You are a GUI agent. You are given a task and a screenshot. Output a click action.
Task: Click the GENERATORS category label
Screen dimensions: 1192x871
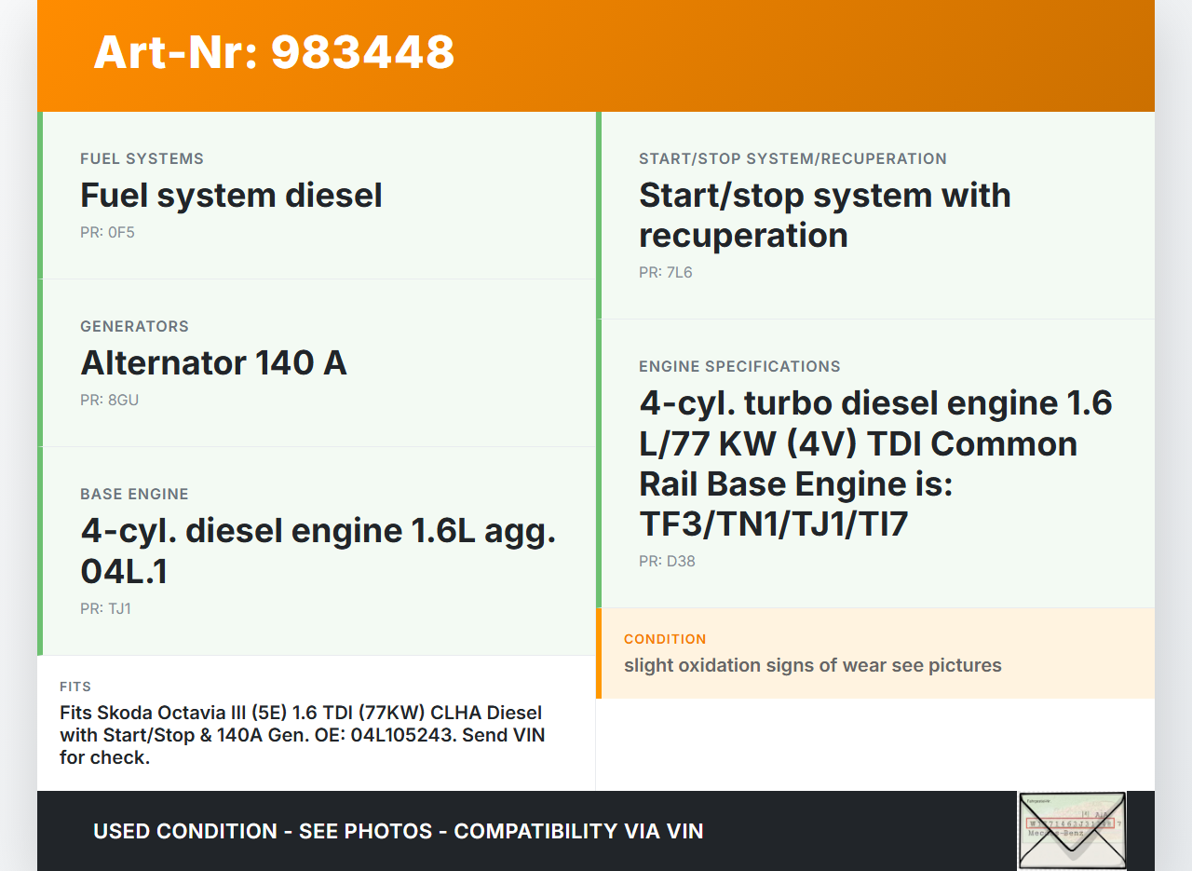[x=134, y=326]
